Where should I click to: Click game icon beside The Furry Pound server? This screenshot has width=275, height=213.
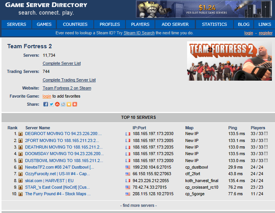pyautogui.click(x=21, y=194)
